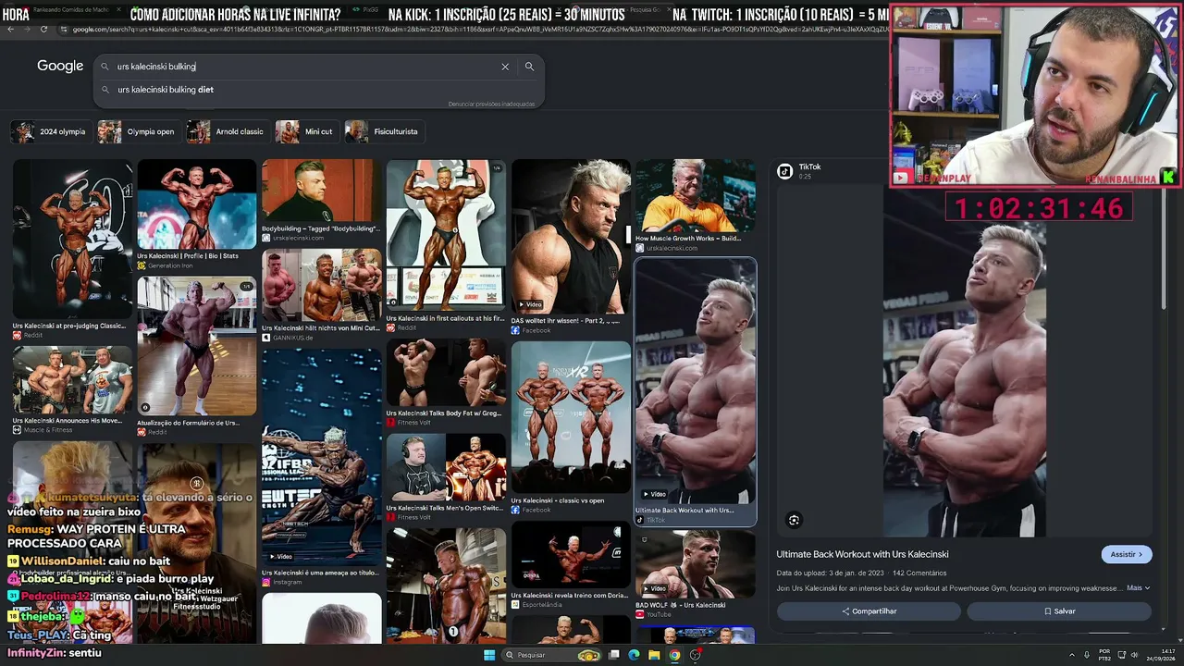Go back with the browser back arrow

pos(10,30)
